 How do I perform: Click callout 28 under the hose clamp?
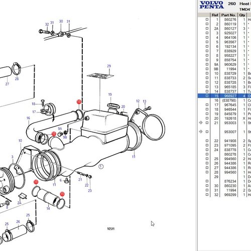point(17,79)
